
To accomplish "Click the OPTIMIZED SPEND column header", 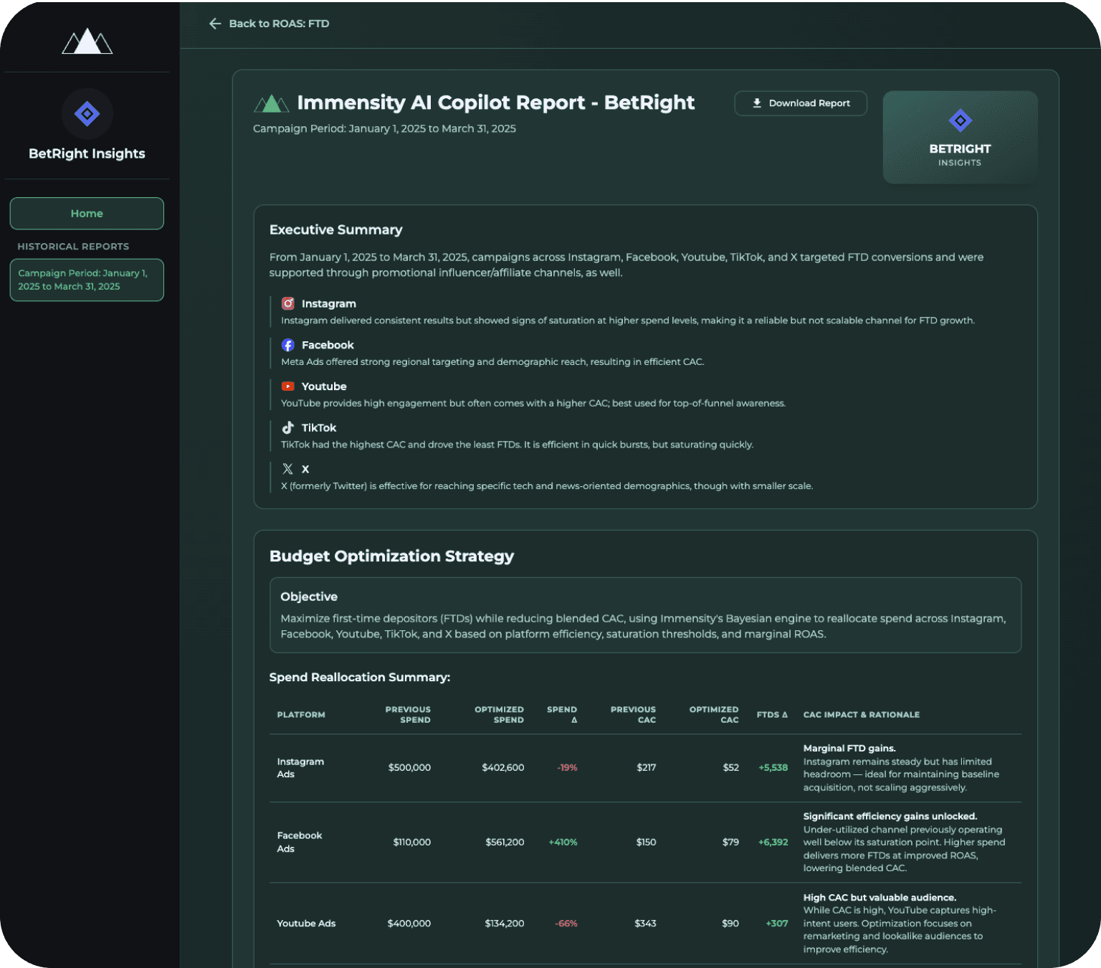I will (x=499, y=715).
